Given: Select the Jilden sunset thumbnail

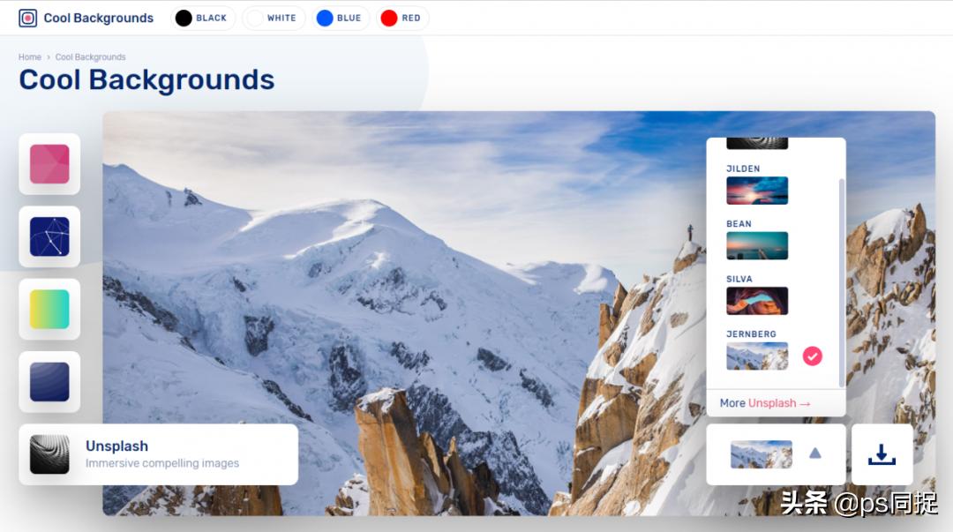Looking at the screenshot, I should pos(757,191).
